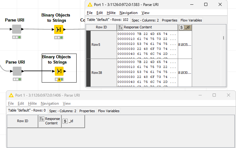Screen dimensions: 236x148
Task: Select the Table "default" - Rows: 0 tab
Action: pos(27,111)
